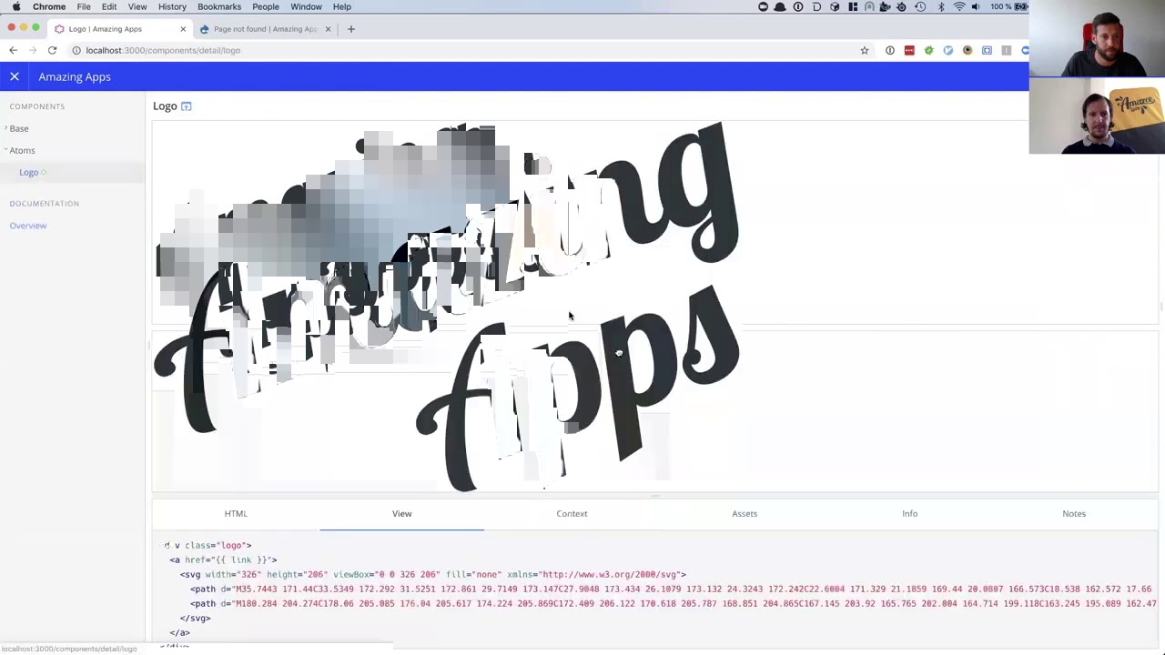Click the Amazing Apps header title
This screenshot has height=655, width=1165.
pos(75,76)
